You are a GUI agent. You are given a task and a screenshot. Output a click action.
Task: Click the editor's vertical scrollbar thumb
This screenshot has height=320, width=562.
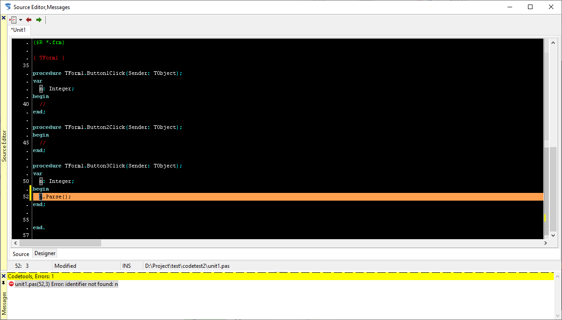(x=553, y=189)
